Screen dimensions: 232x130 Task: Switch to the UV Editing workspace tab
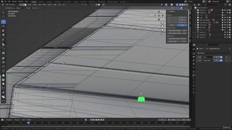[57, 2]
